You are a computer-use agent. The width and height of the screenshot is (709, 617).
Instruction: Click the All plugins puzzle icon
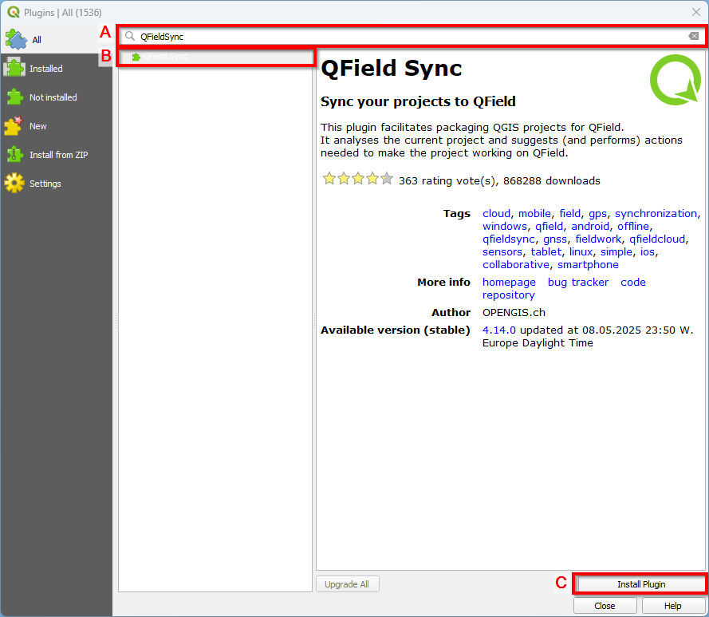[16, 39]
